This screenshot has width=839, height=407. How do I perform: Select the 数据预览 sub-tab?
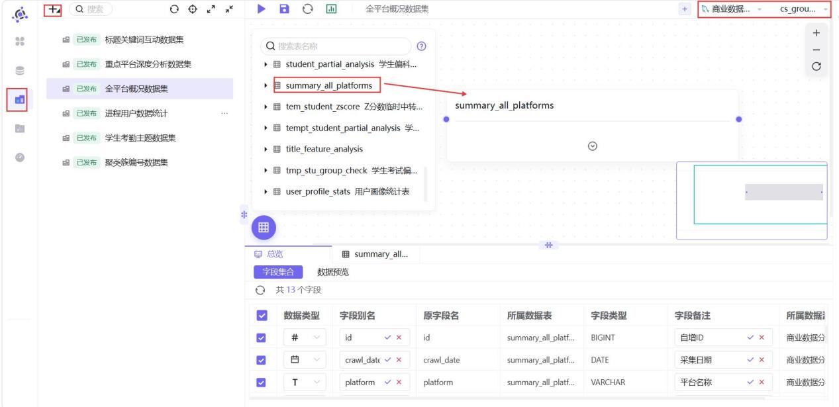333,272
